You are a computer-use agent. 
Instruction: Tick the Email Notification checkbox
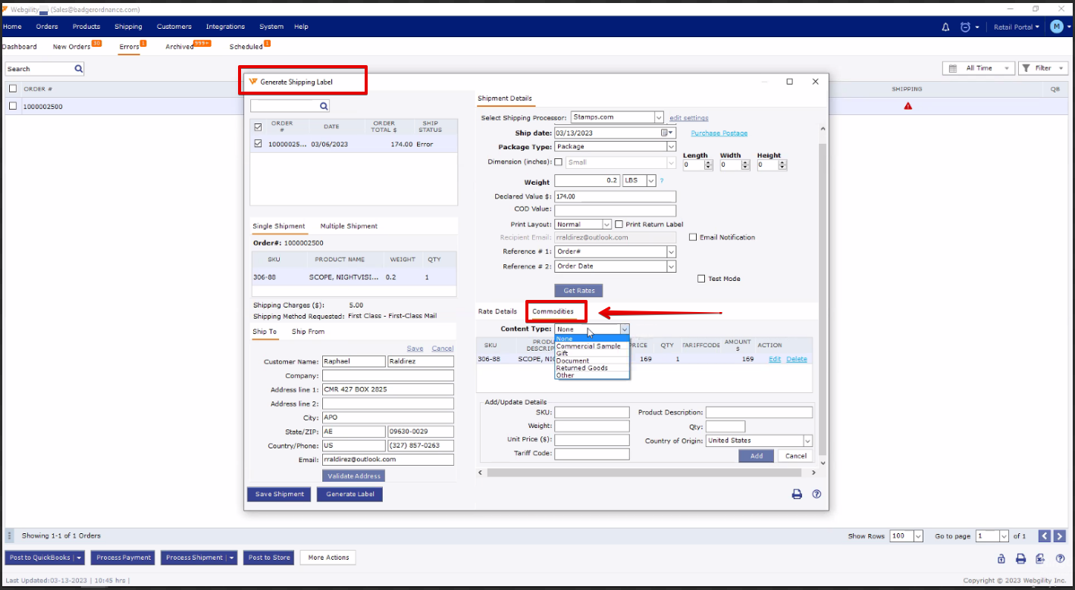coord(693,237)
